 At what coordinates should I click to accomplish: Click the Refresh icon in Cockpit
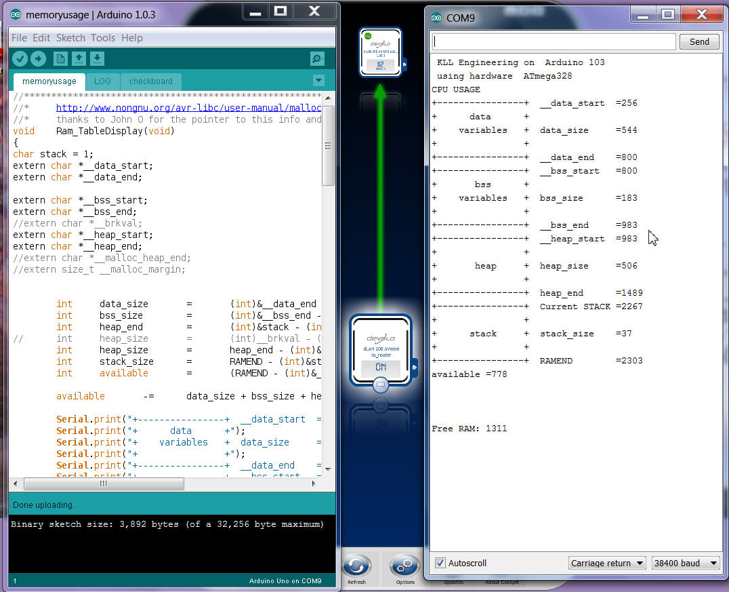[x=356, y=566]
